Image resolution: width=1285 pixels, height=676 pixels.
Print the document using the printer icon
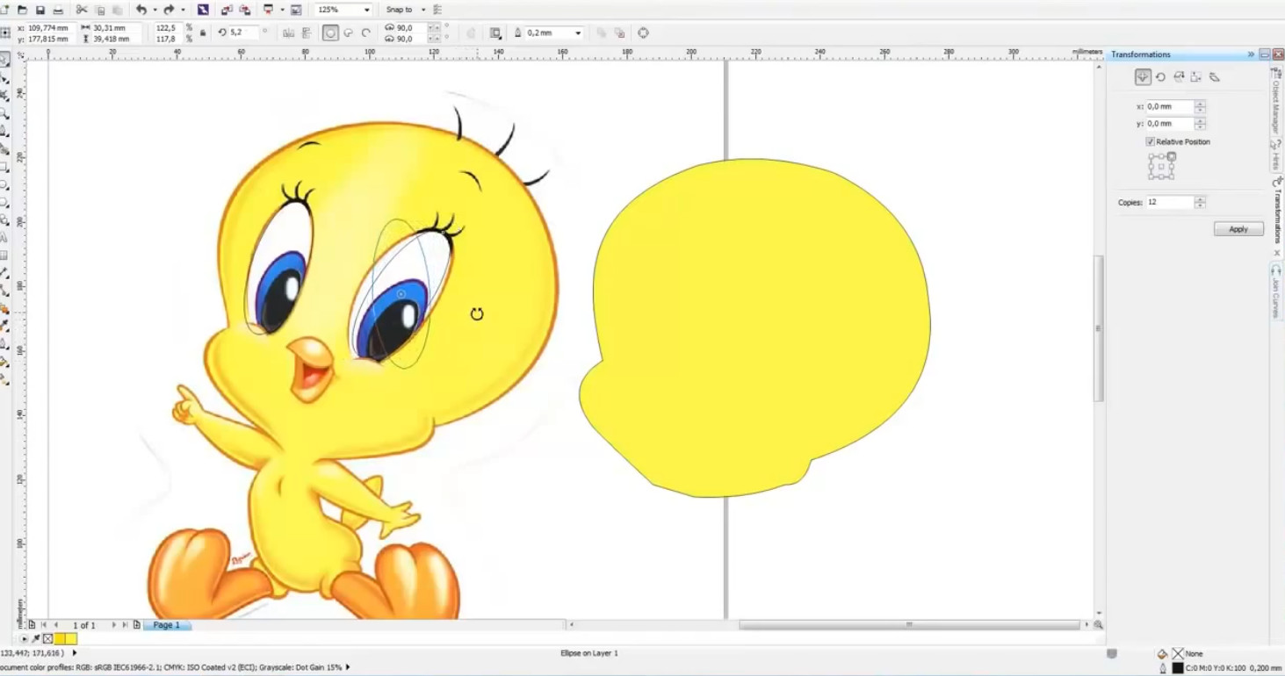[58, 10]
